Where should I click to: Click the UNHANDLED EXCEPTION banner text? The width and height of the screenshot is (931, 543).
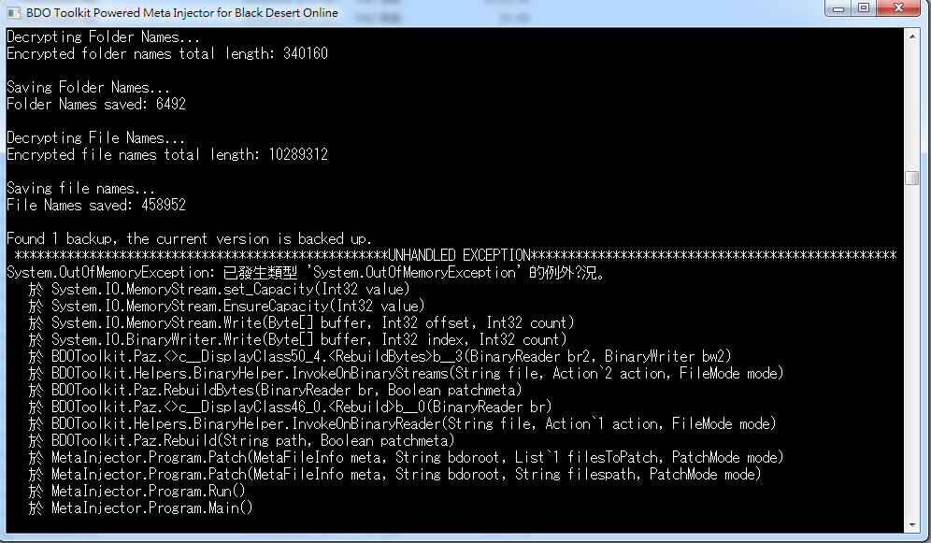(459, 255)
